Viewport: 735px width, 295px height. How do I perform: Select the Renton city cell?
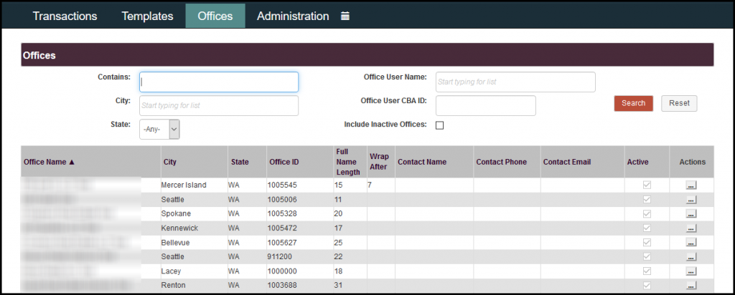[173, 285]
